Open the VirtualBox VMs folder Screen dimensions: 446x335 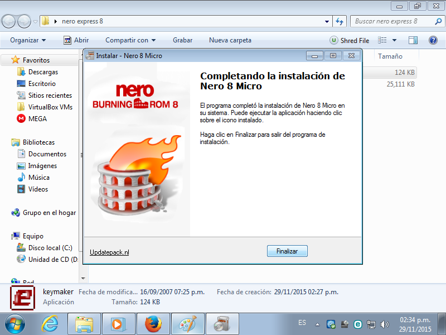click(50, 107)
